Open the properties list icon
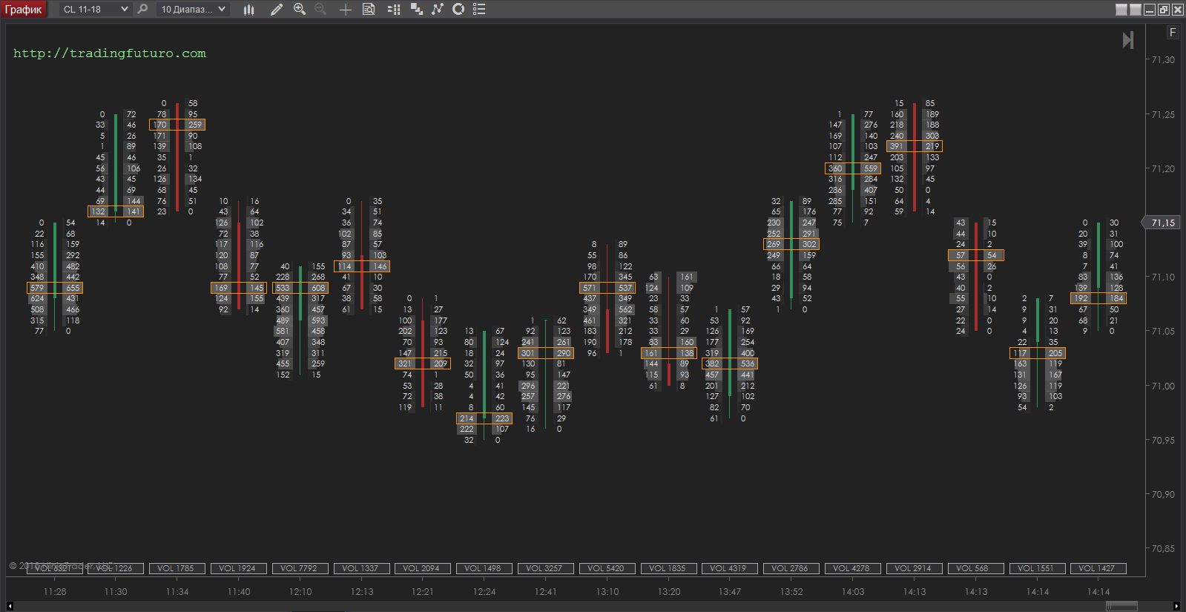 (479, 10)
